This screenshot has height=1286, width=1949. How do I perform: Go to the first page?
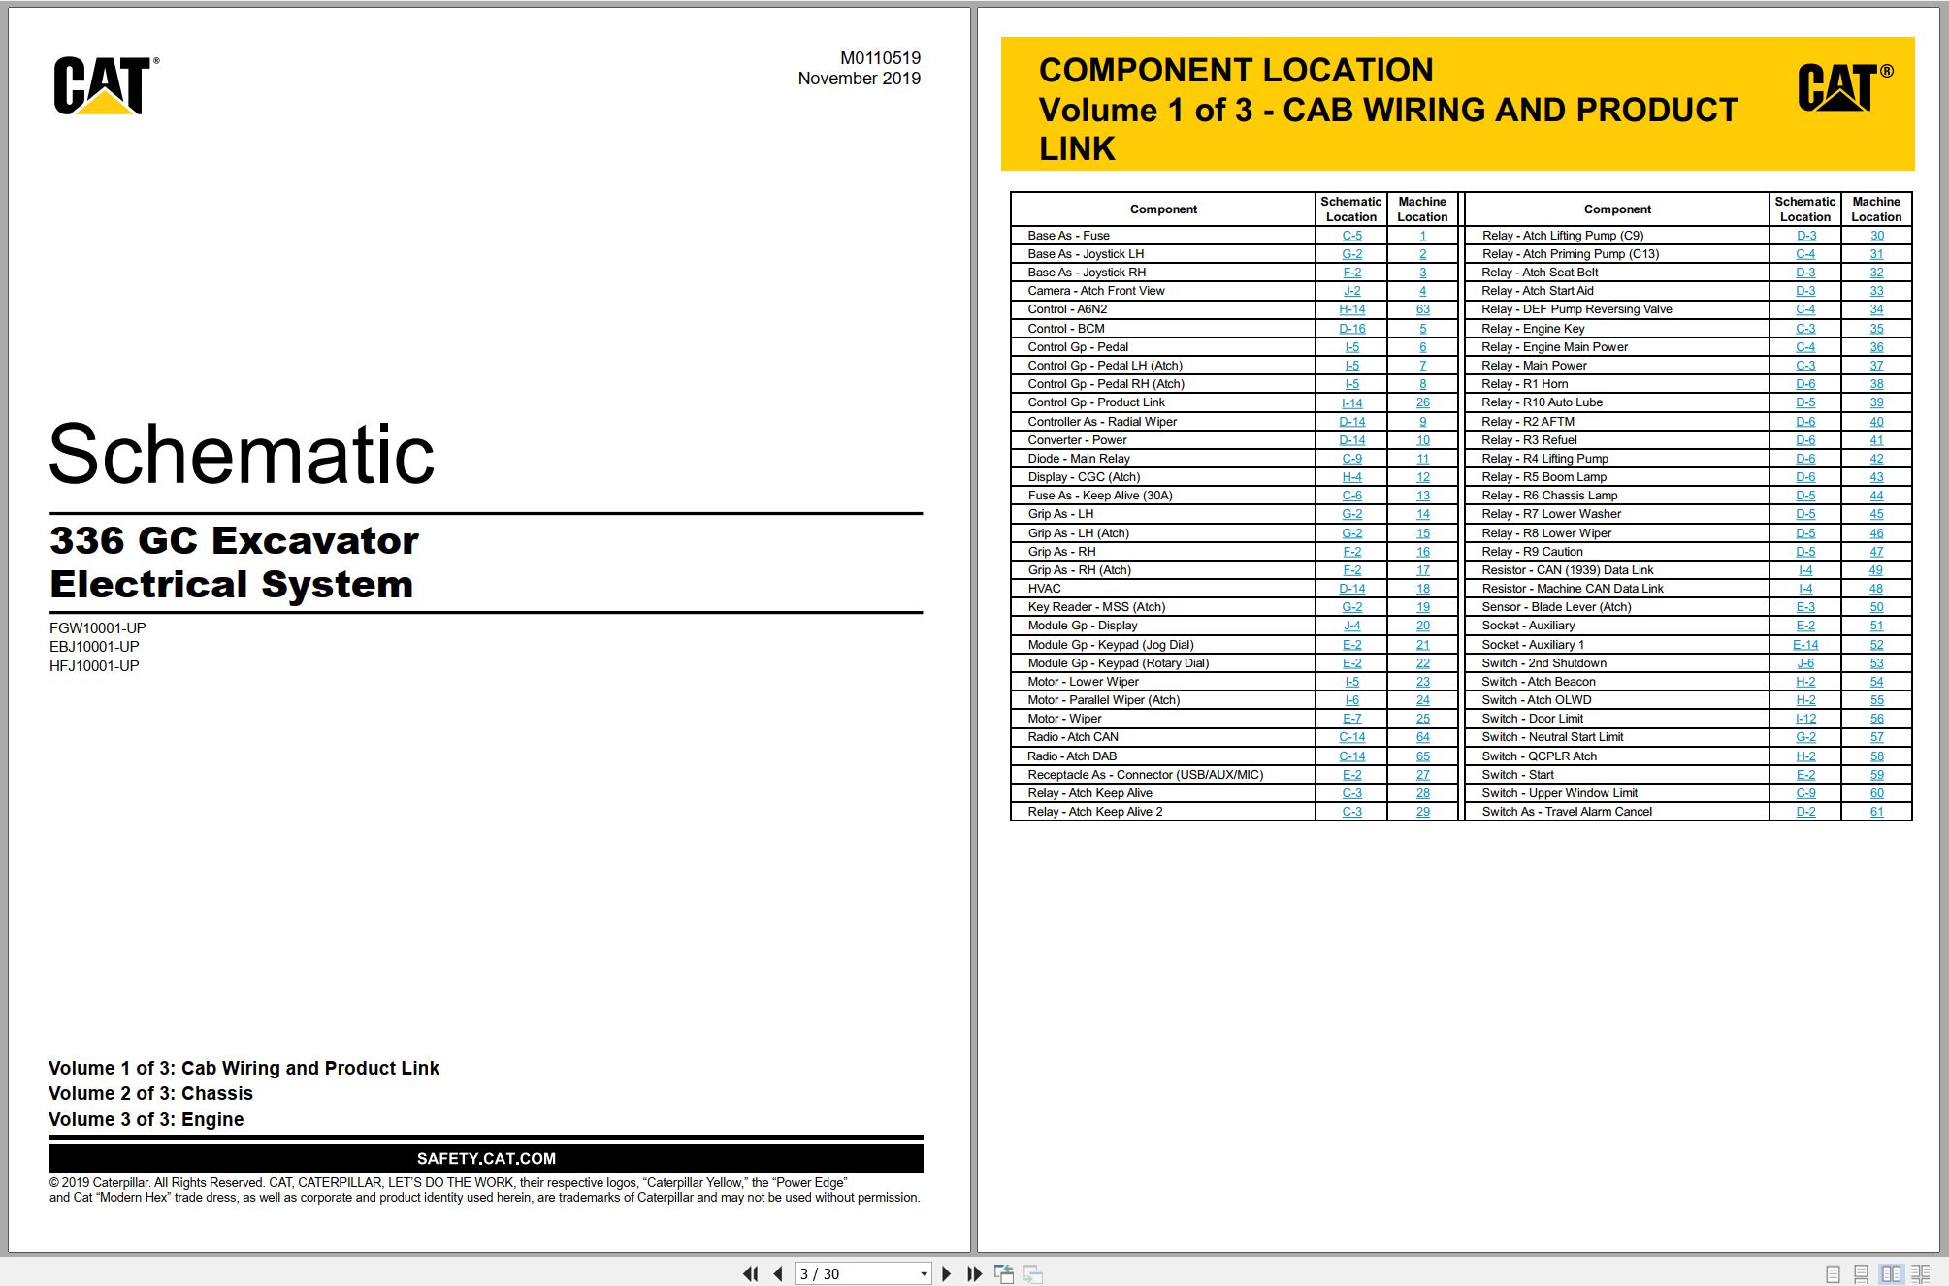coord(750,1273)
